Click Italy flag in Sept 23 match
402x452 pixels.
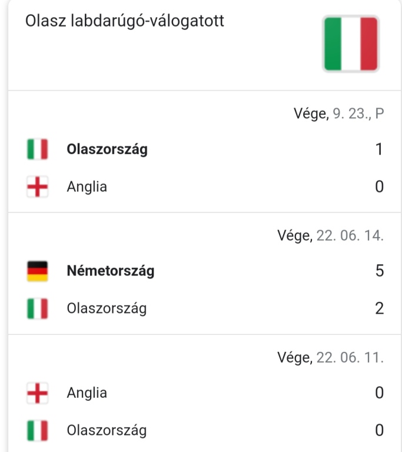(x=37, y=149)
